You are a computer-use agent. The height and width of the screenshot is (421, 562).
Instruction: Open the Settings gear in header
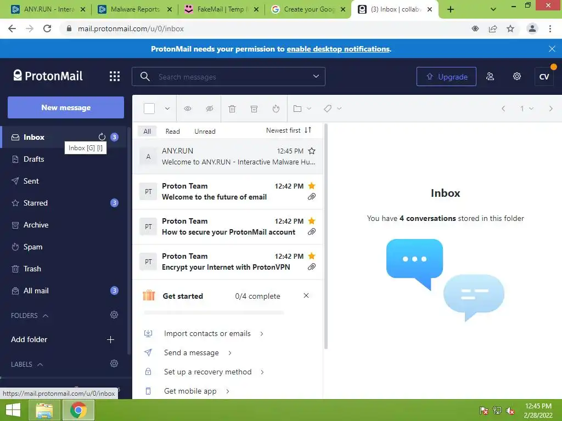tap(516, 76)
